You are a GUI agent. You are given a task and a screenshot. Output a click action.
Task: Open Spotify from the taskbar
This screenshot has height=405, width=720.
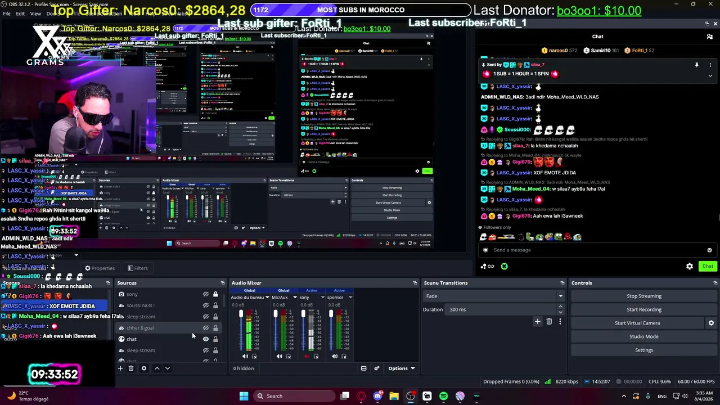click(444, 396)
